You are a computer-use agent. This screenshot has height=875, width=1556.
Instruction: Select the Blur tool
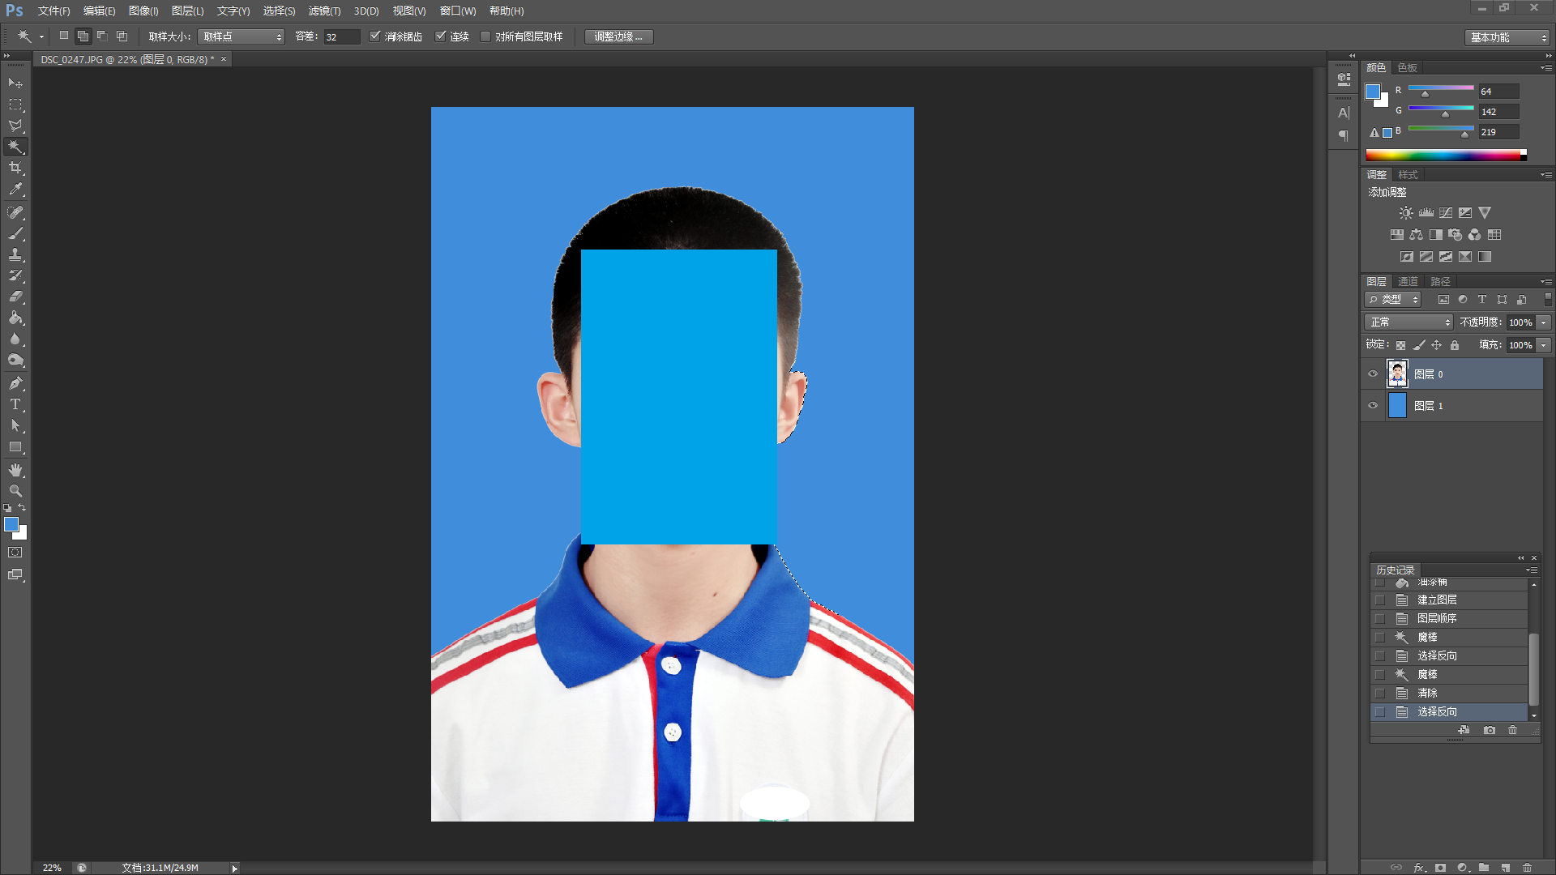15,339
